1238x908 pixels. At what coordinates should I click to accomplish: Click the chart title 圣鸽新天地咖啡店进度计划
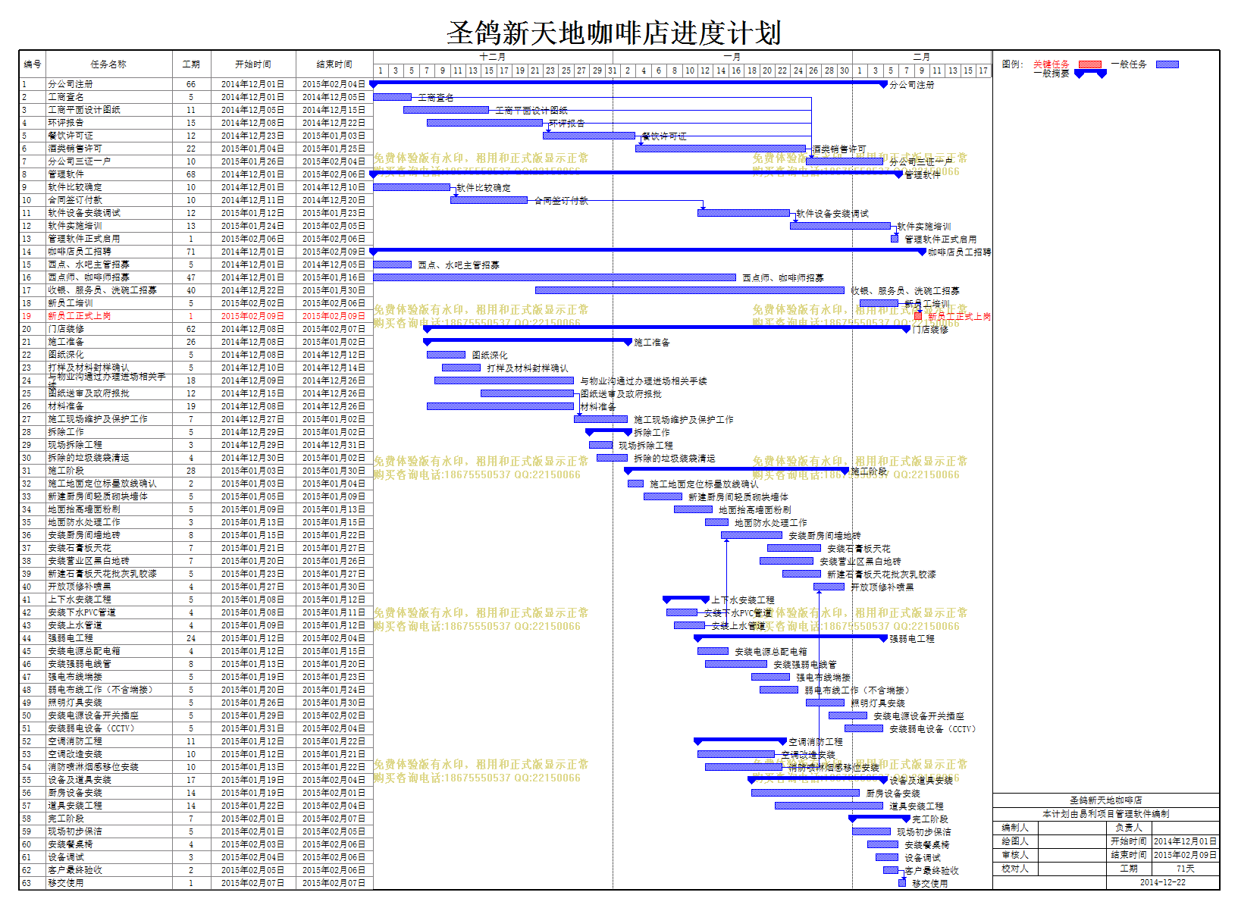pyautogui.click(x=614, y=33)
